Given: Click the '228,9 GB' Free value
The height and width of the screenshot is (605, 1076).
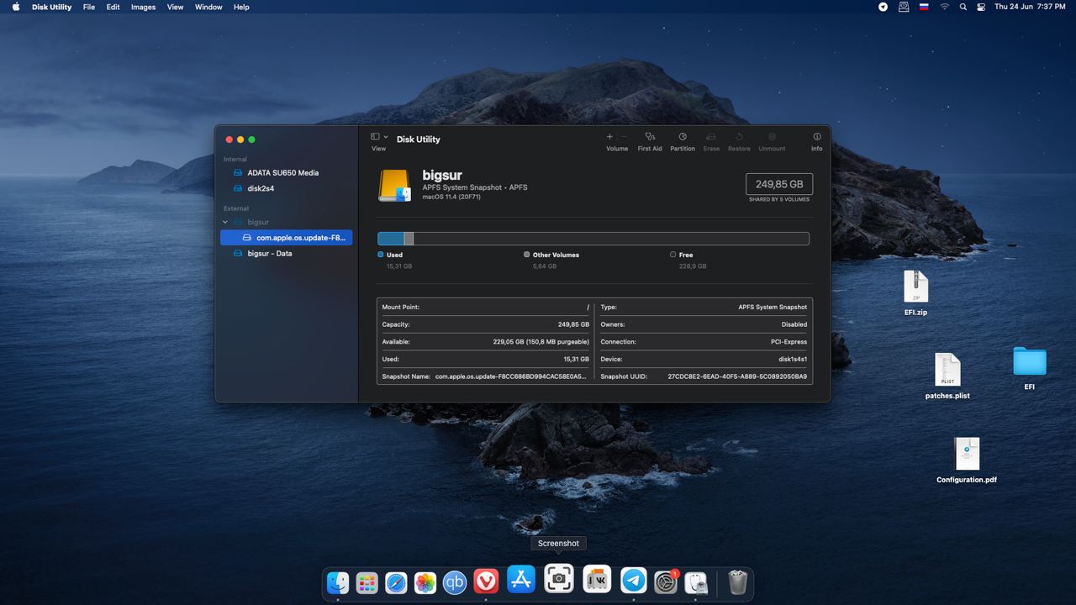Looking at the screenshot, I should pos(693,266).
